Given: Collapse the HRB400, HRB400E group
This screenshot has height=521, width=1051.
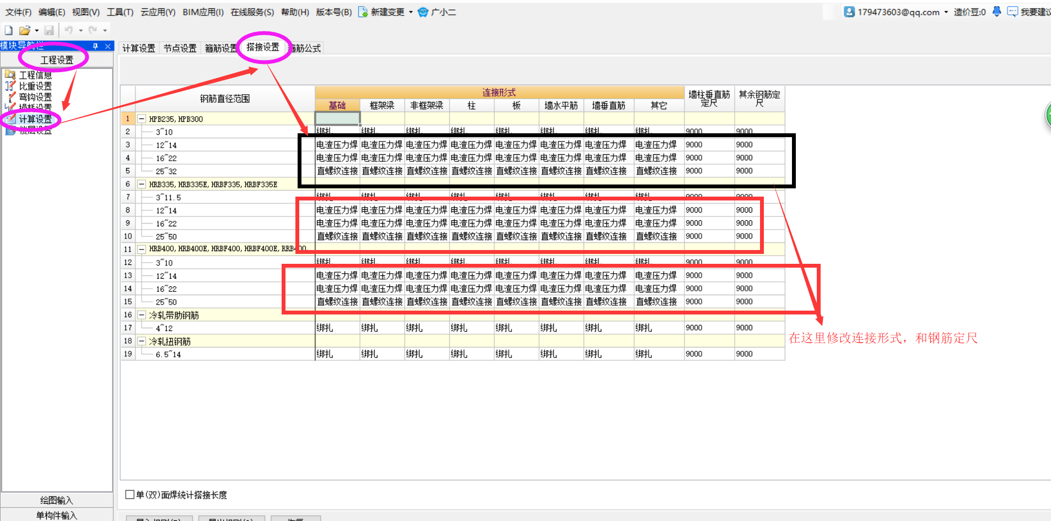Looking at the screenshot, I should click(142, 249).
